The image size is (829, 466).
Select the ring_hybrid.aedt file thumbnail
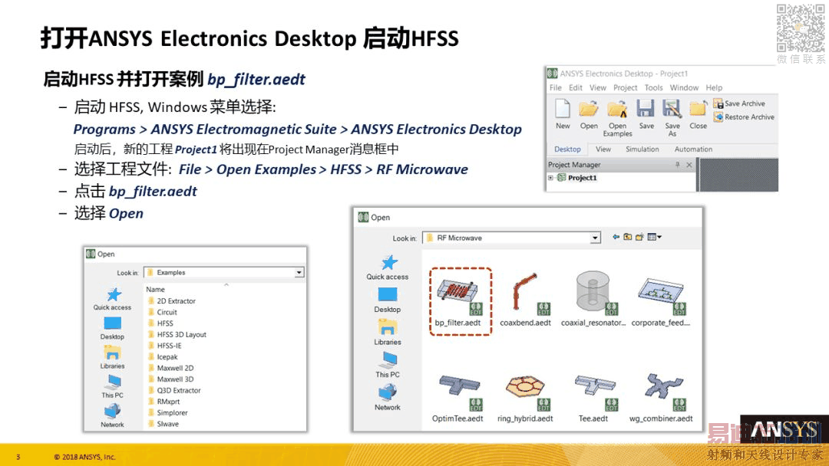click(525, 397)
